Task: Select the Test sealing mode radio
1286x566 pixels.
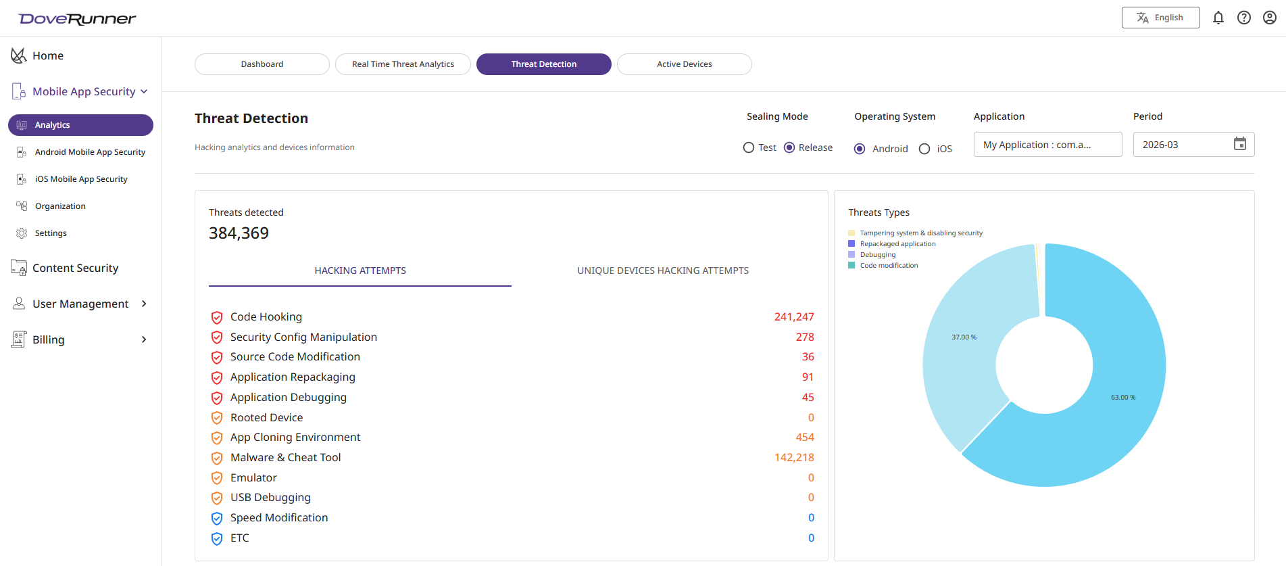Action: [749, 147]
